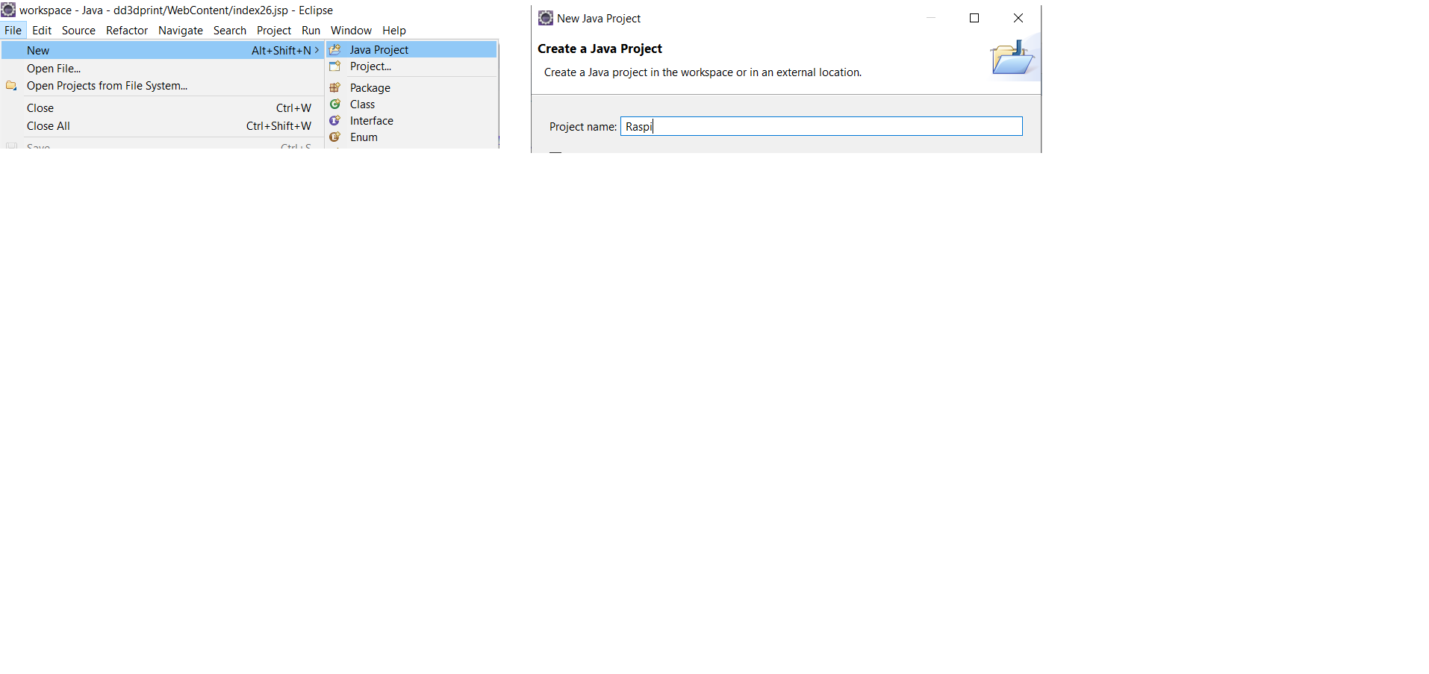Click into the Project name text field
Image resolution: width=1429 pixels, height=674 pixels.
821,127
